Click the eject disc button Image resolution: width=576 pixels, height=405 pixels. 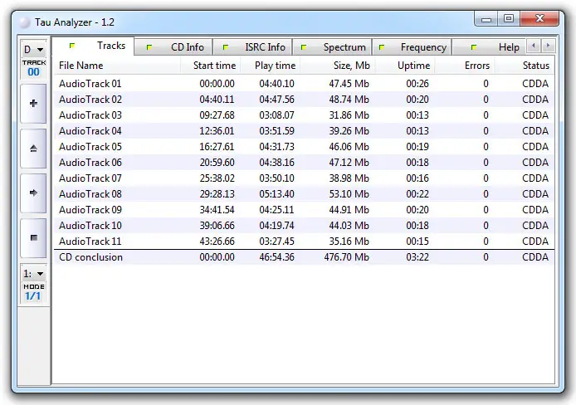coord(33,149)
